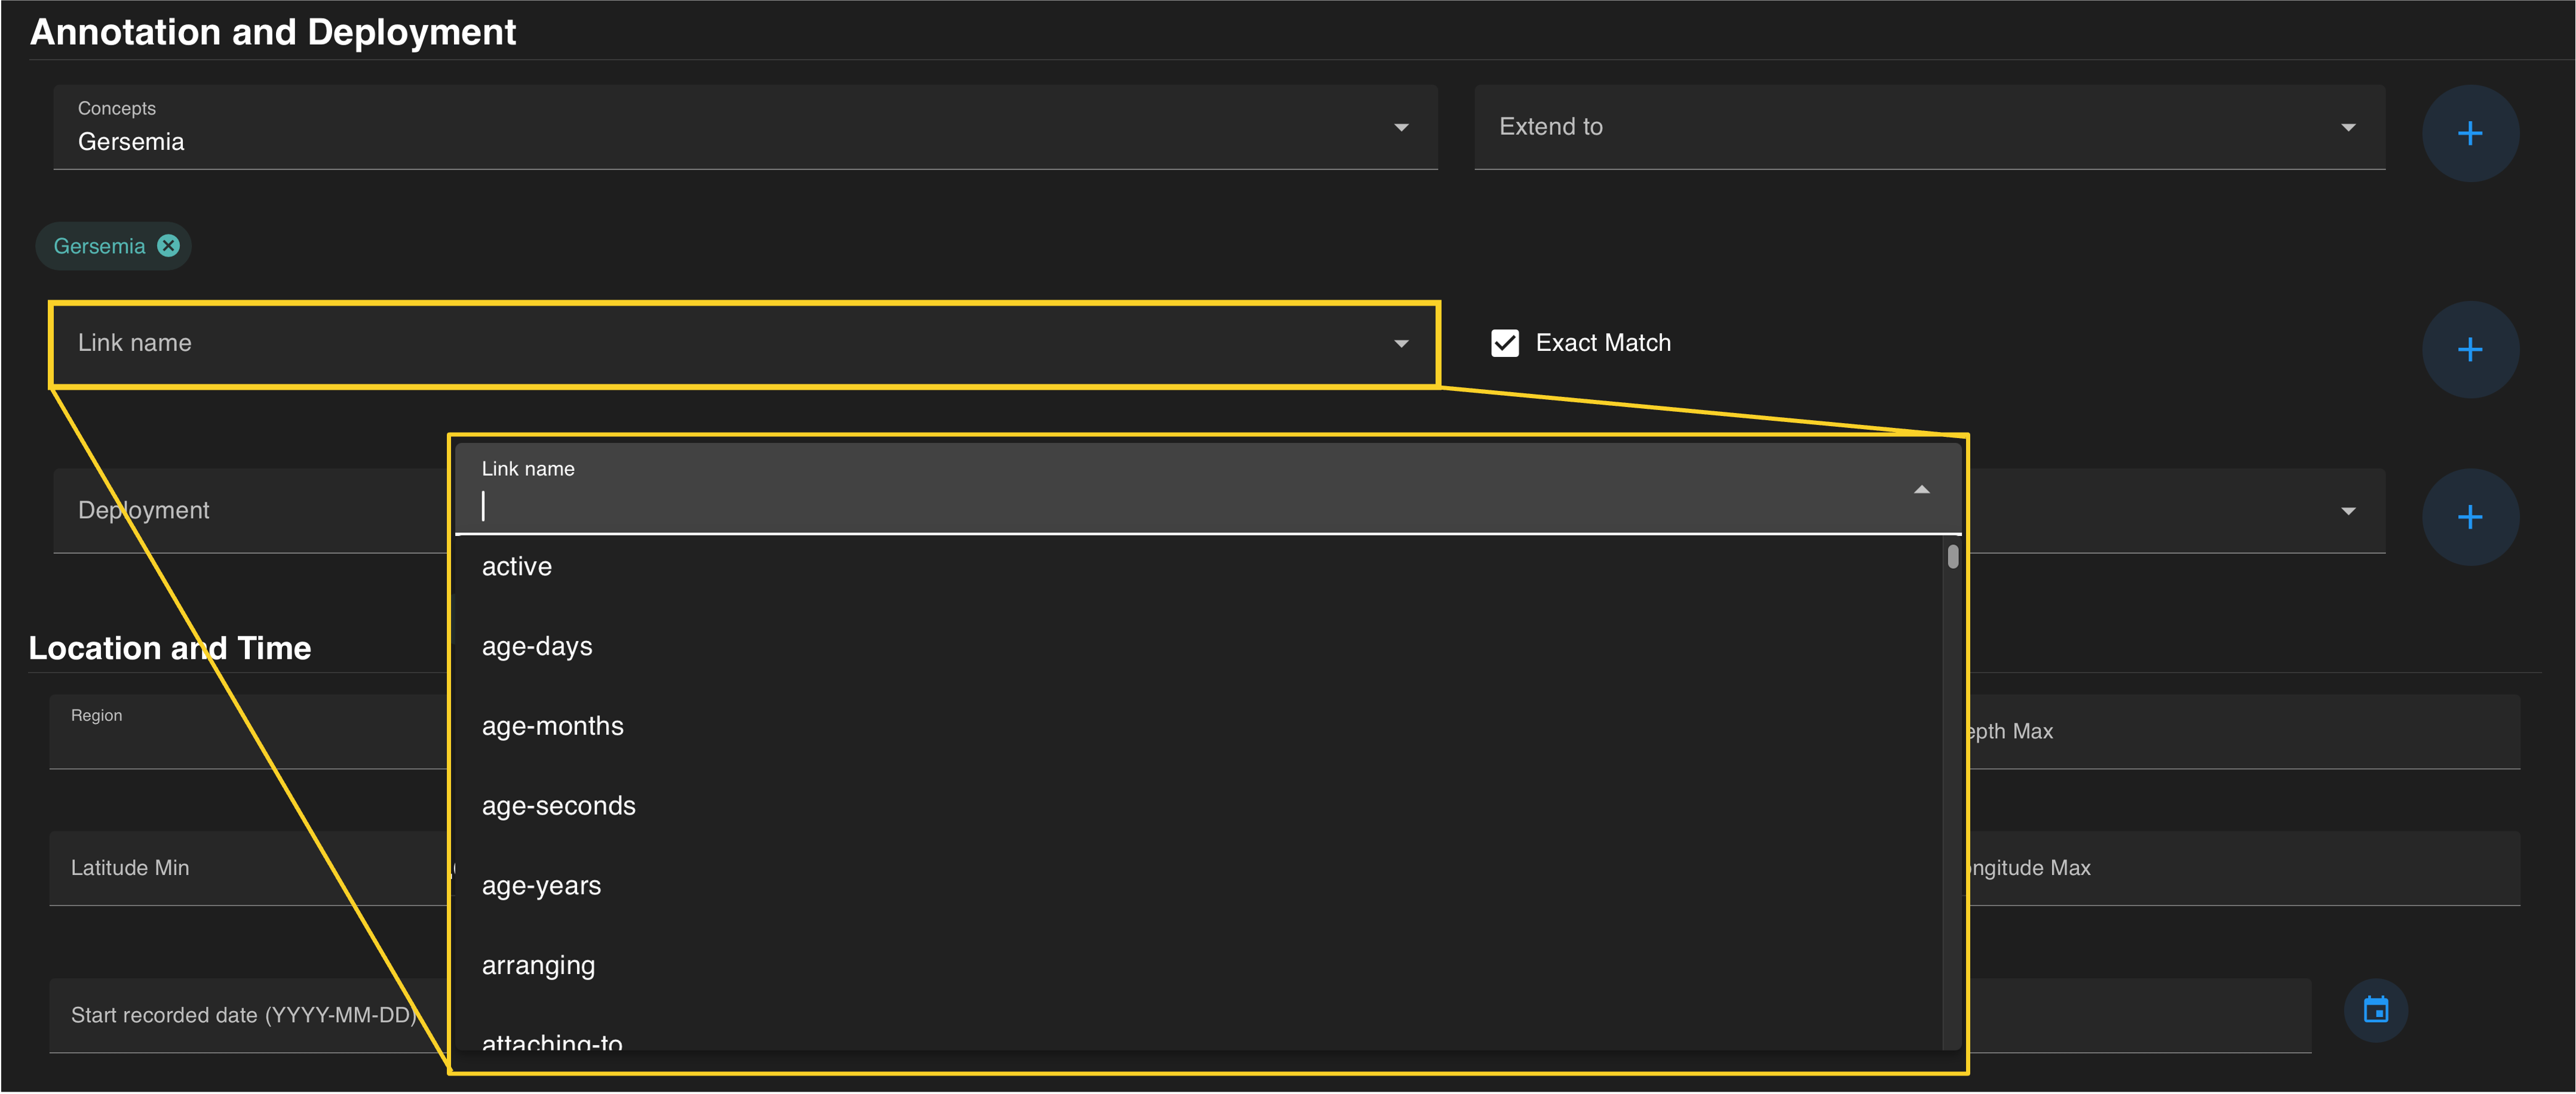The width and height of the screenshot is (2576, 1094).
Task: Select the 'active' link name option
Action: (517, 566)
